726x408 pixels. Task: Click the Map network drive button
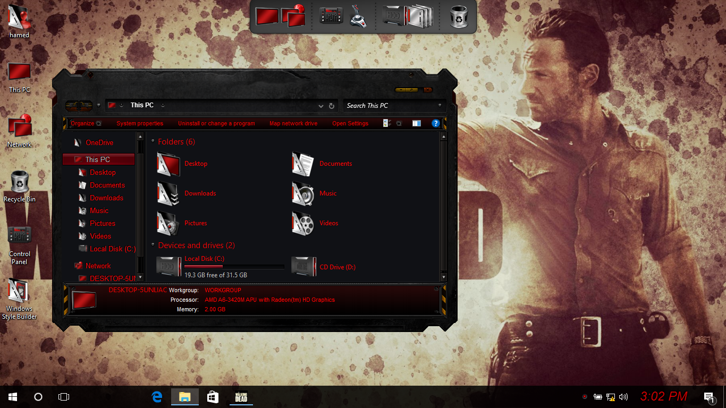click(x=293, y=123)
